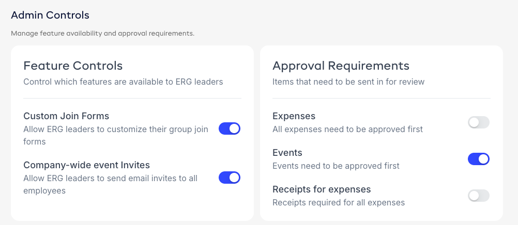
Task: Click the Expenses setting title
Action: (294, 116)
